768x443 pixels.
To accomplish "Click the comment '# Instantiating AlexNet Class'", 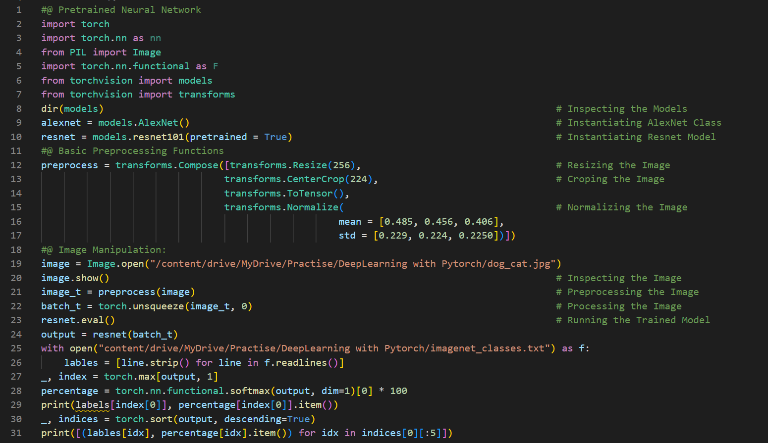I will (639, 123).
